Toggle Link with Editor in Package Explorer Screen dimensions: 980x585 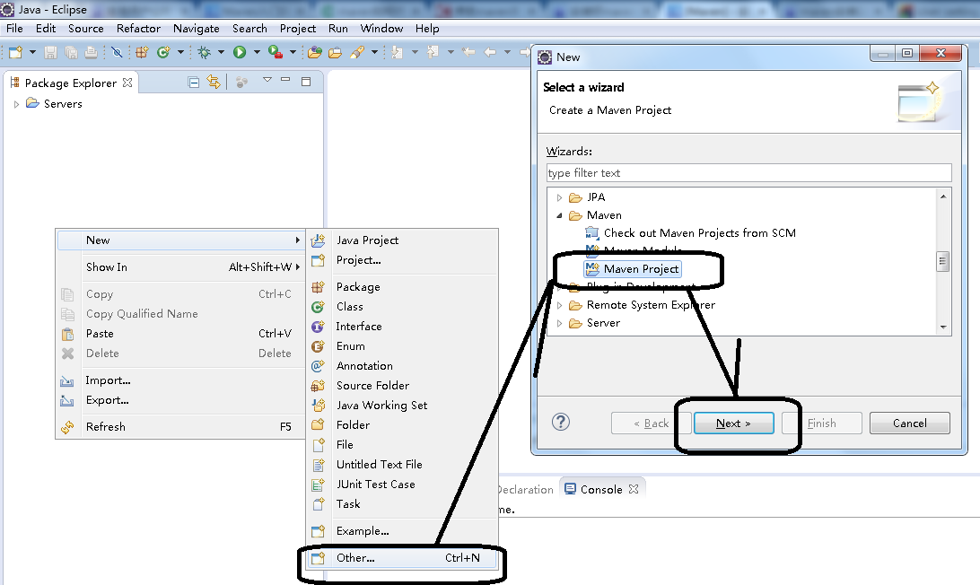[x=214, y=82]
